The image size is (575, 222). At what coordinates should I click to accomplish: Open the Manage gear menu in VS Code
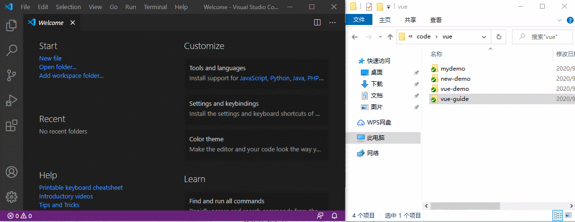(x=12, y=197)
